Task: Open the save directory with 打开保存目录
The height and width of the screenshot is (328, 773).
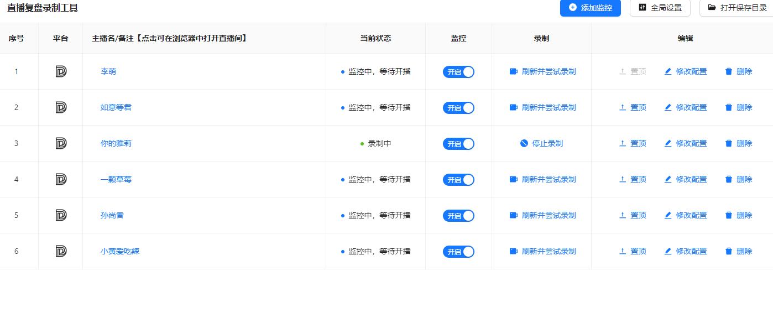Action: 737,8
